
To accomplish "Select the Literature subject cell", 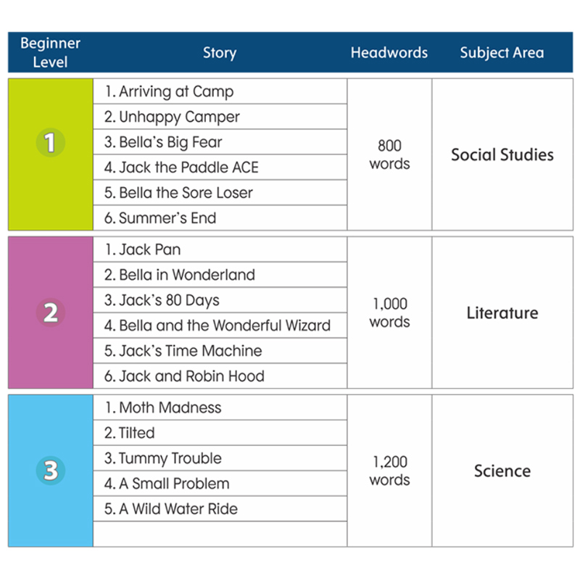I will coord(502,313).
